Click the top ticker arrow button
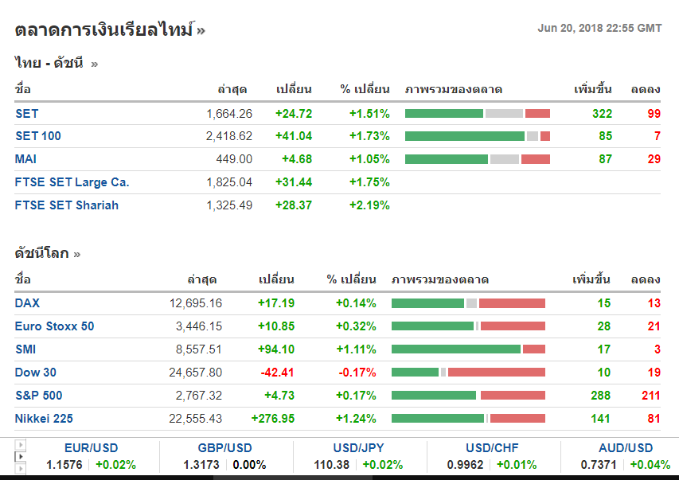The width and height of the screenshot is (679, 480). 21,446
